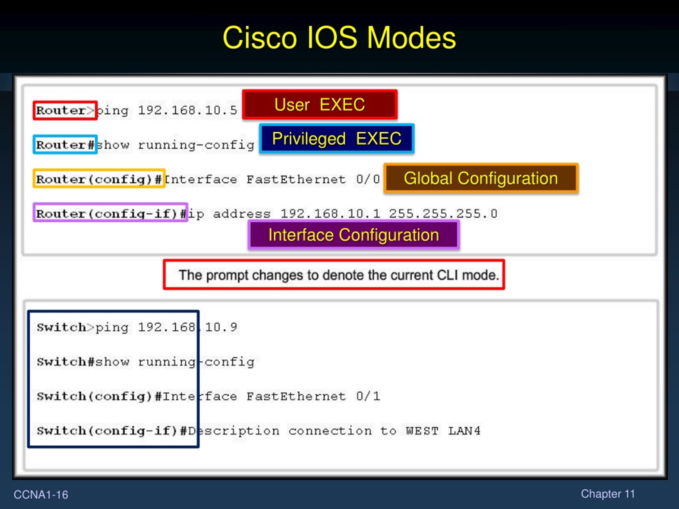Click the 'CCNA1-16' footer text
Image resolution: width=679 pixels, height=509 pixels.
click(41, 495)
